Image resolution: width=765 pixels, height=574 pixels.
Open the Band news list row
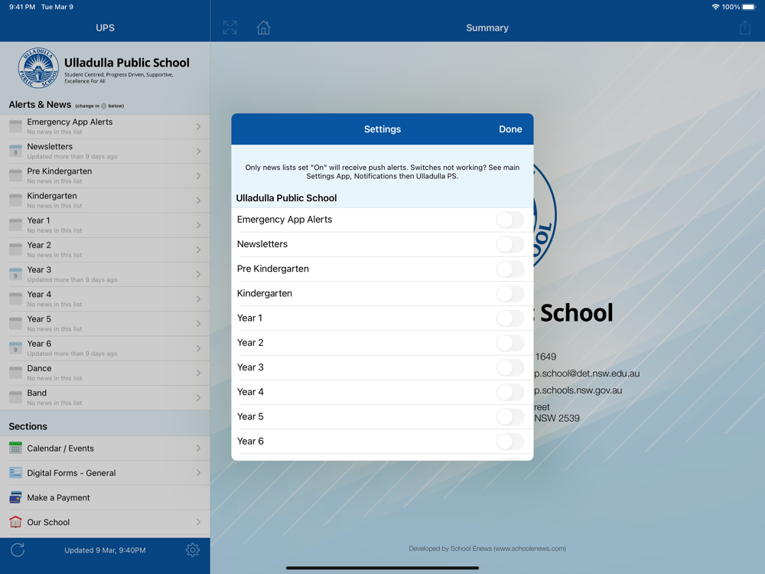tap(105, 397)
